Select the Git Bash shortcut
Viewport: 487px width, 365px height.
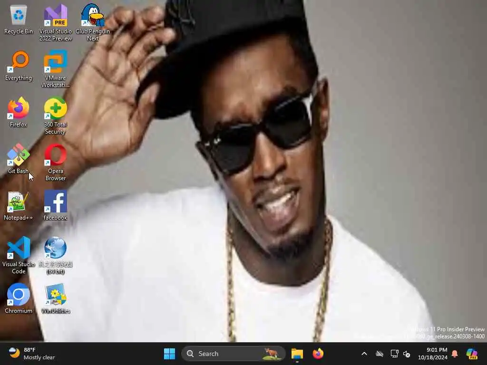click(x=19, y=159)
